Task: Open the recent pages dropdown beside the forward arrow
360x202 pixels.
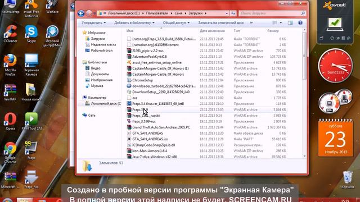Action: [94, 13]
